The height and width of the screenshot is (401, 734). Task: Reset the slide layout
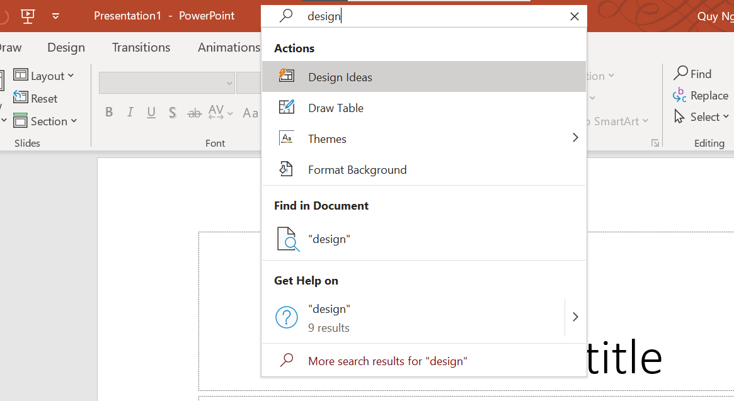click(35, 98)
